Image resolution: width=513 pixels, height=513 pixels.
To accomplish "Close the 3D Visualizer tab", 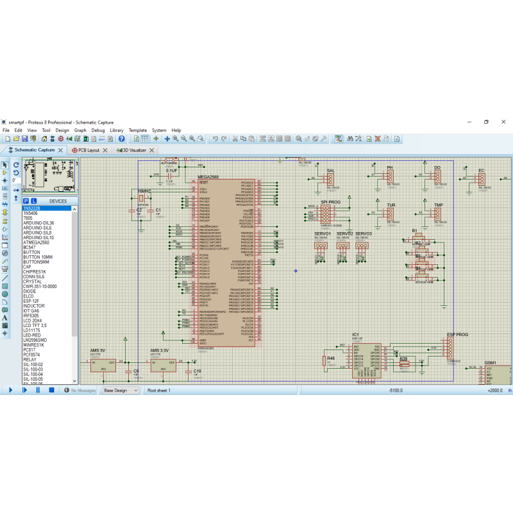I will pyautogui.click(x=153, y=150).
